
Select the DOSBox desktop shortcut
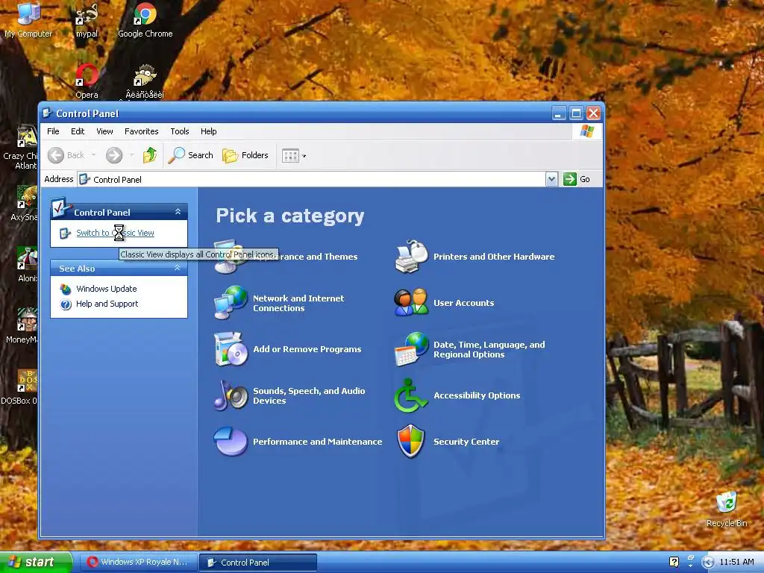click(19, 387)
